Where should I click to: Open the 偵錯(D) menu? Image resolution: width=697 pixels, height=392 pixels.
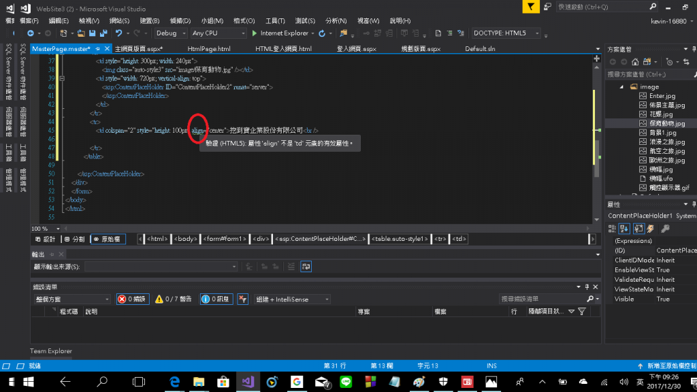[180, 21]
